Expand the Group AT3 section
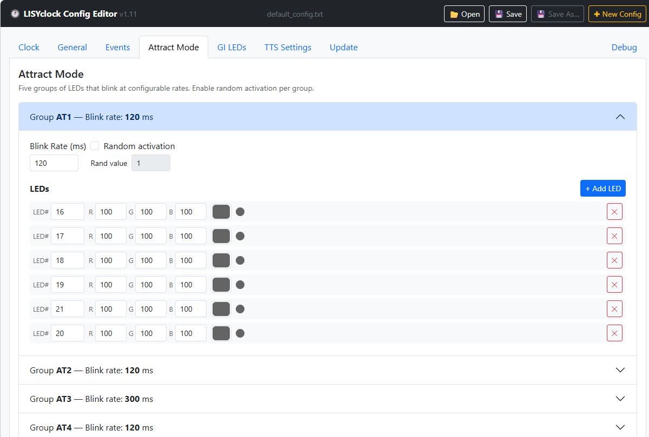 click(620, 399)
